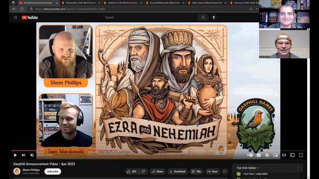Screen dimensions: 319x179
Task: Close the Ezra and Nehemiah tab
Action: pyautogui.click(x=183, y=3)
